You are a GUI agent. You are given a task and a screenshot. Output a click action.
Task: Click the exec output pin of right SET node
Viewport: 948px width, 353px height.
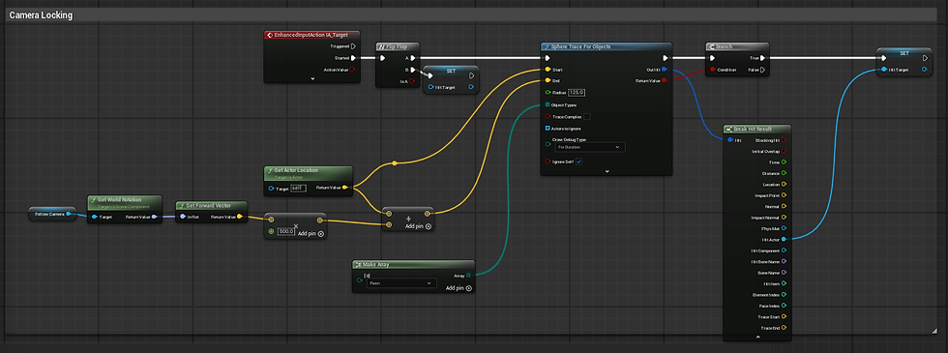click(925, 59)
